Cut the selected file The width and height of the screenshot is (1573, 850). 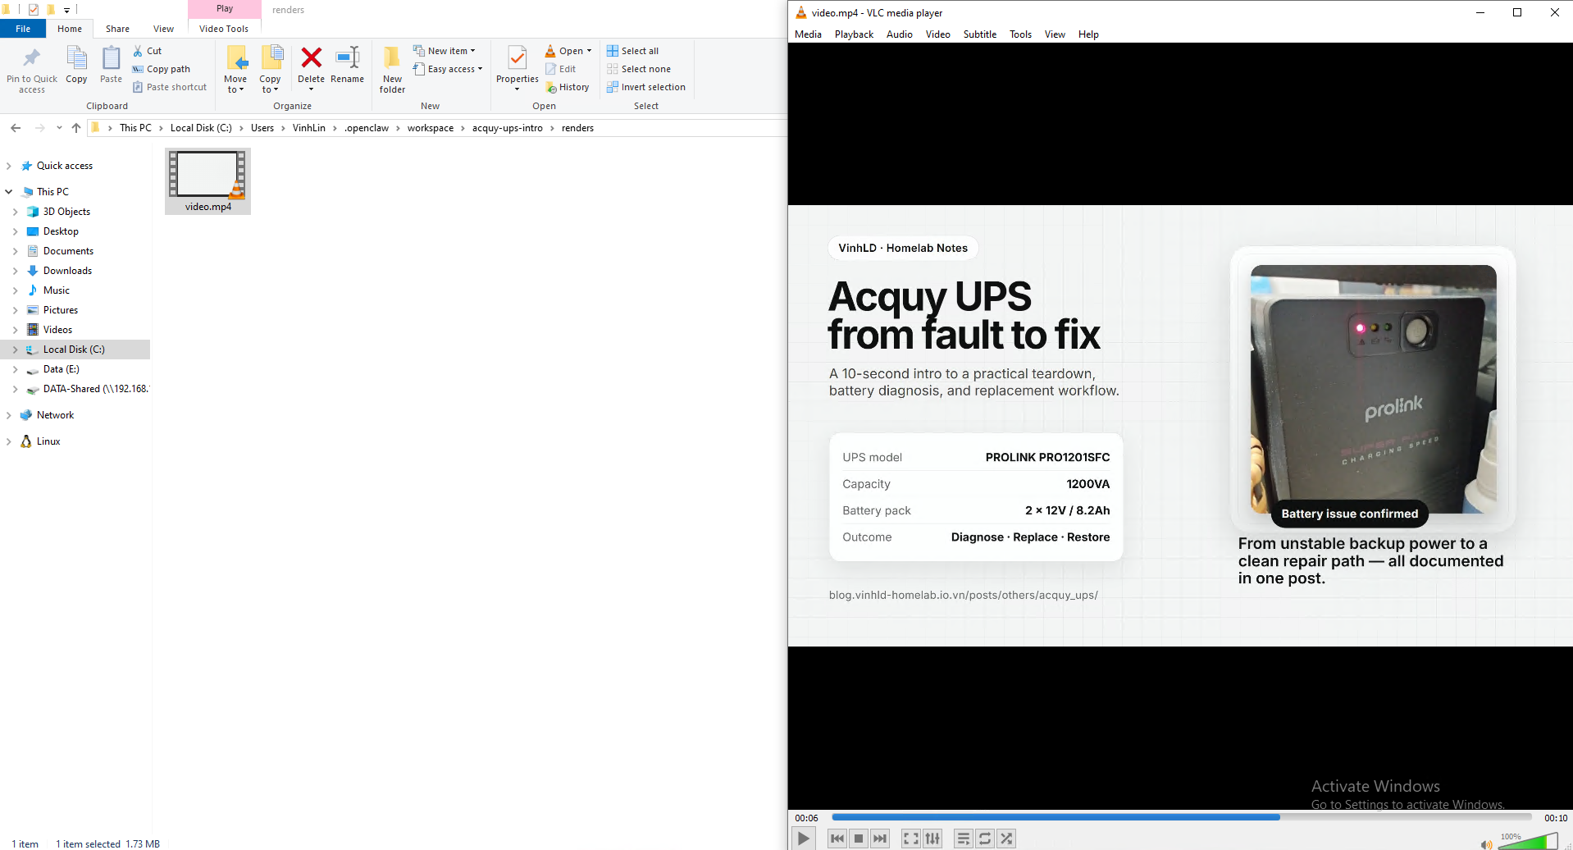click(148, 51)
